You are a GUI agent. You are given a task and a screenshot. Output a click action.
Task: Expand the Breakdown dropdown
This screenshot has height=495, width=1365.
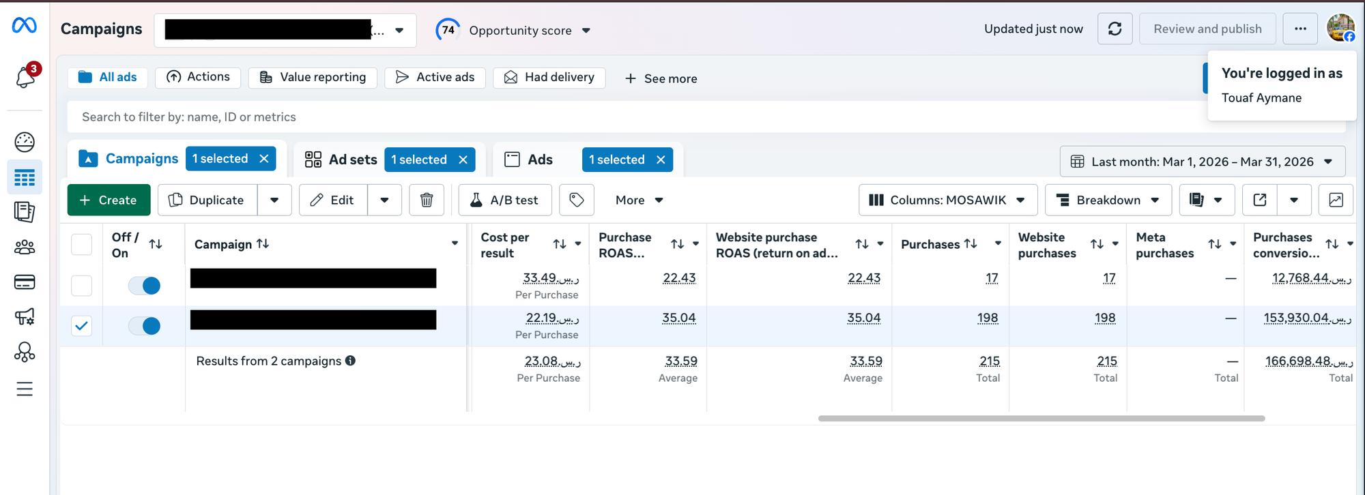[1108, 200]
